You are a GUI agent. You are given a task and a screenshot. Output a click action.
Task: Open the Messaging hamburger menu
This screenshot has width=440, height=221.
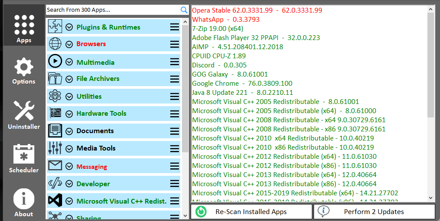tap(175, 166)
